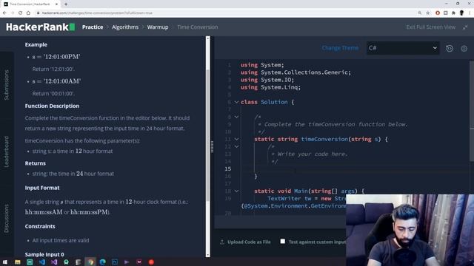474x266 pixels.
Task: Reload the HackerRank page
Action: pos(20,13)
